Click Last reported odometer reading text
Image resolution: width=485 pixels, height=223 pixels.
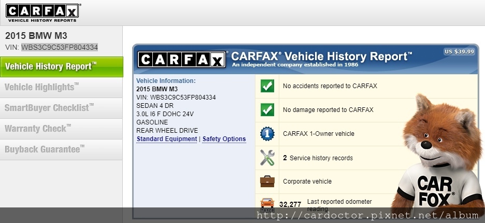point(339,205)
